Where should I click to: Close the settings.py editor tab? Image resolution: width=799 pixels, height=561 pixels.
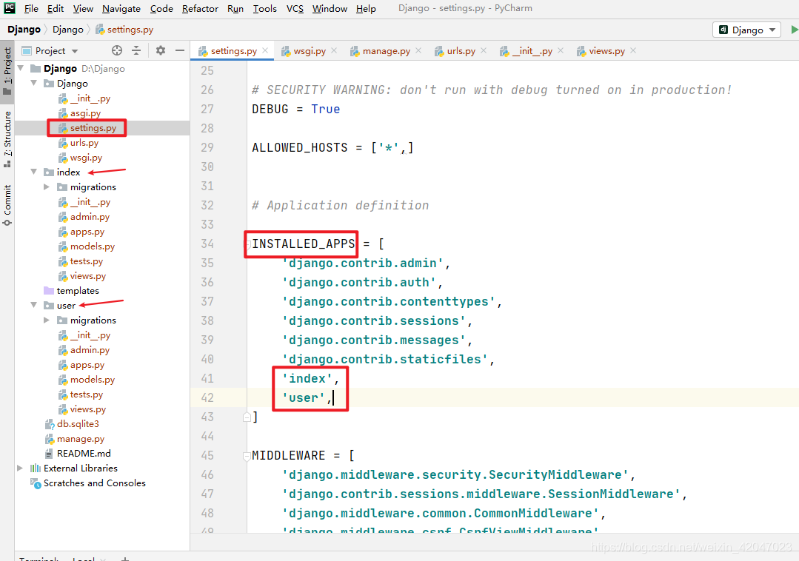click(x=265, y=50)
